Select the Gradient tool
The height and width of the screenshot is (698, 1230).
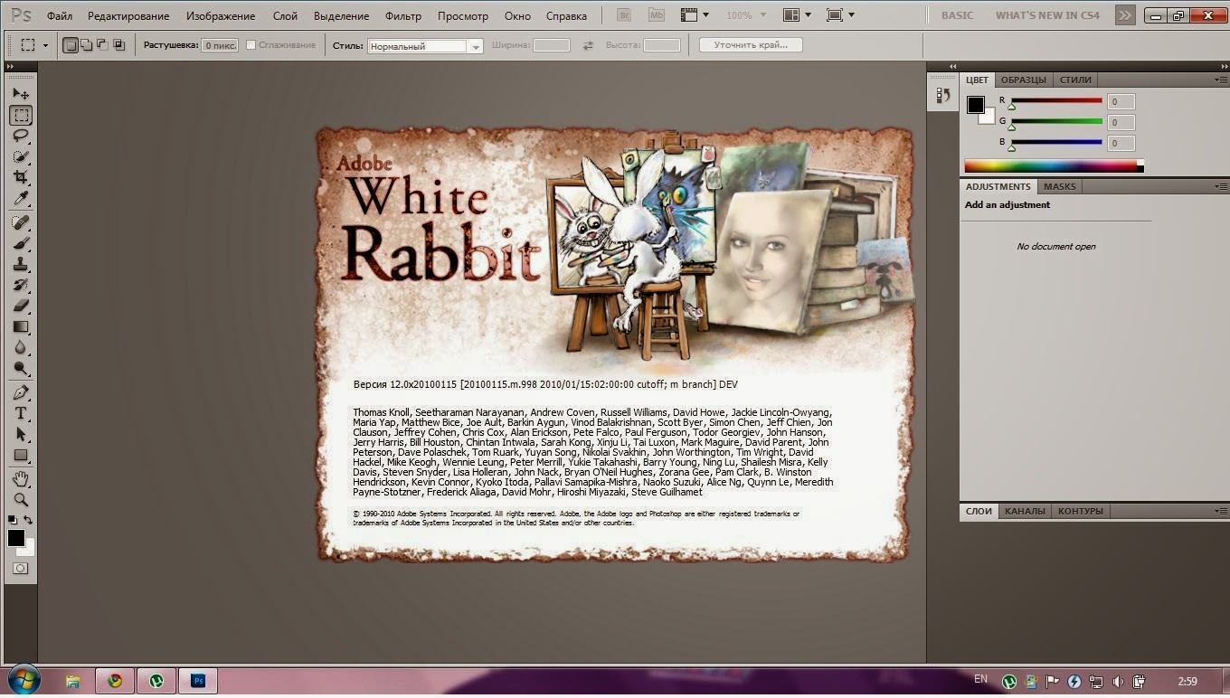(21, 326)
